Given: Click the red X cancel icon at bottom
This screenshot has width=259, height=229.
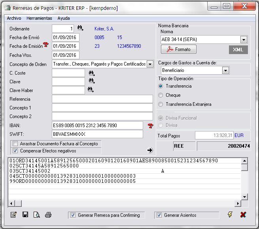Looking at the screenshot, I should point(243,215).
